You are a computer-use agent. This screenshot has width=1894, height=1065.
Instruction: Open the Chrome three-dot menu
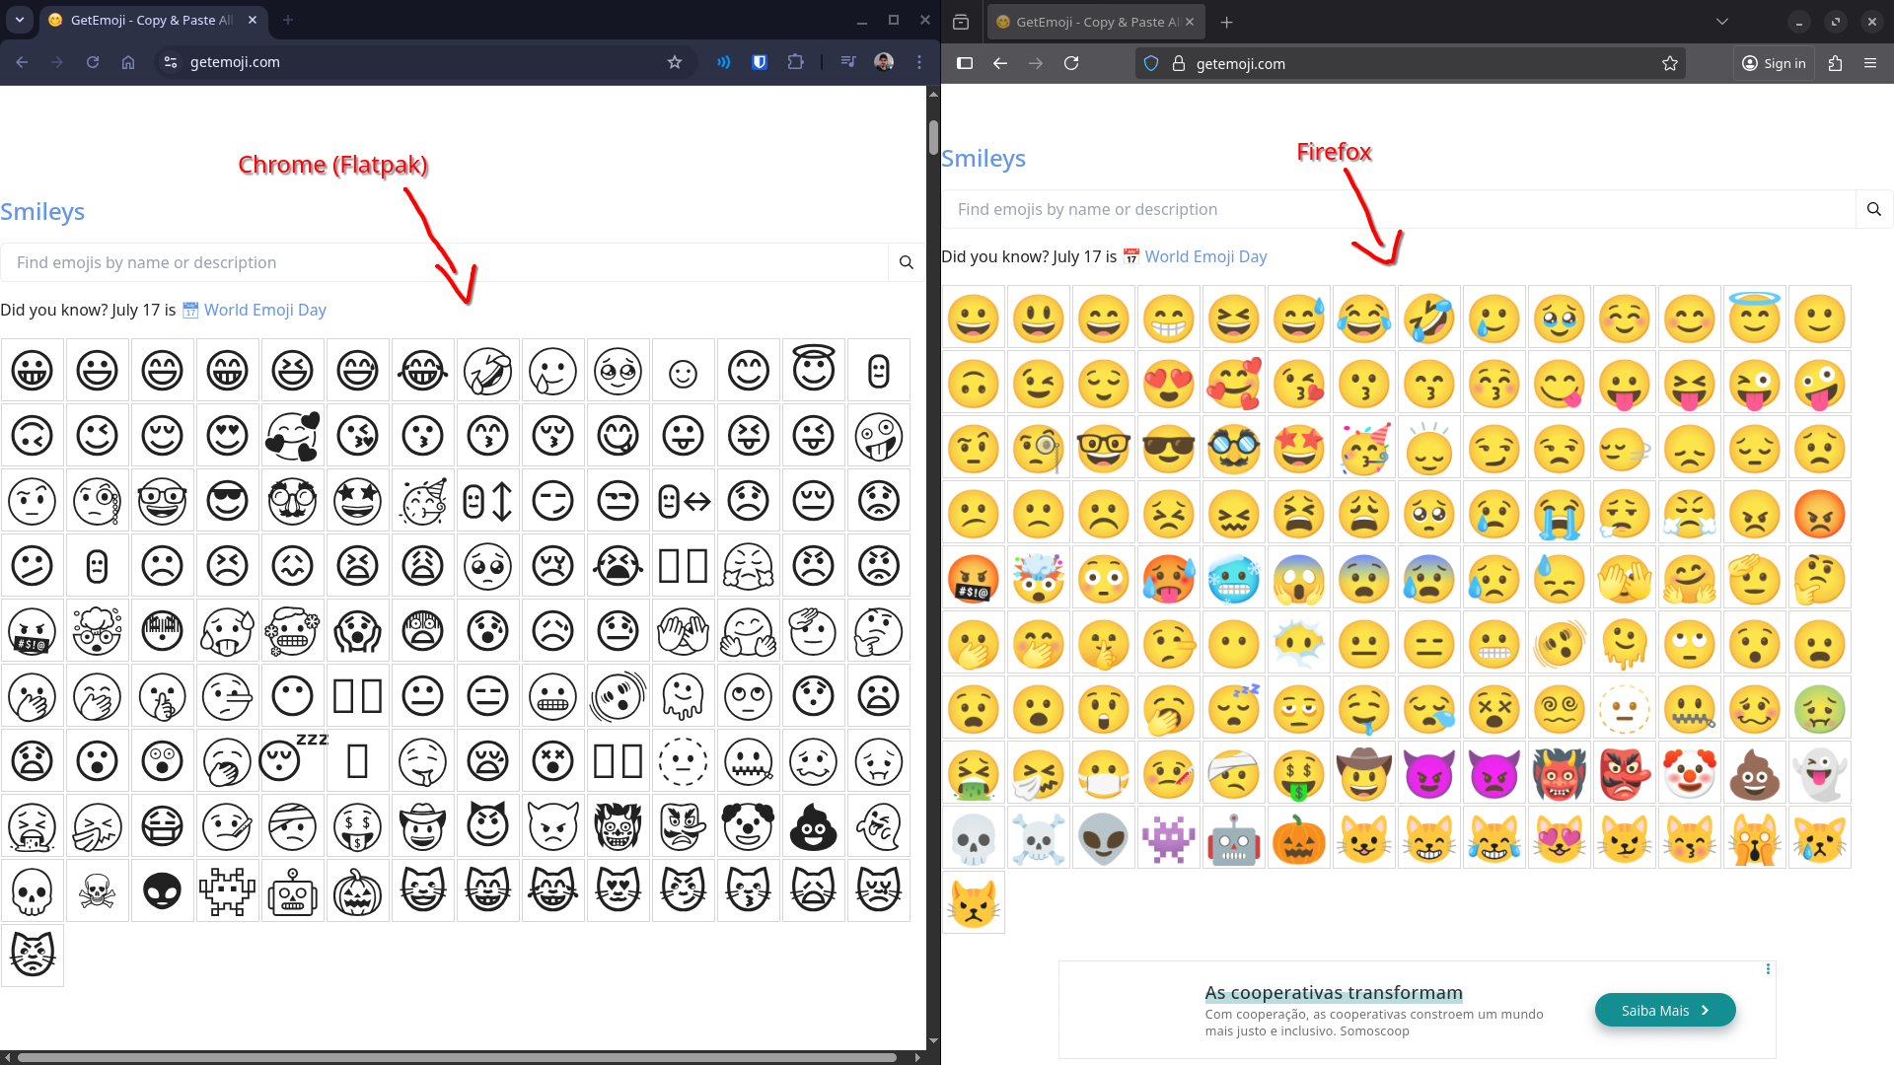919,62
